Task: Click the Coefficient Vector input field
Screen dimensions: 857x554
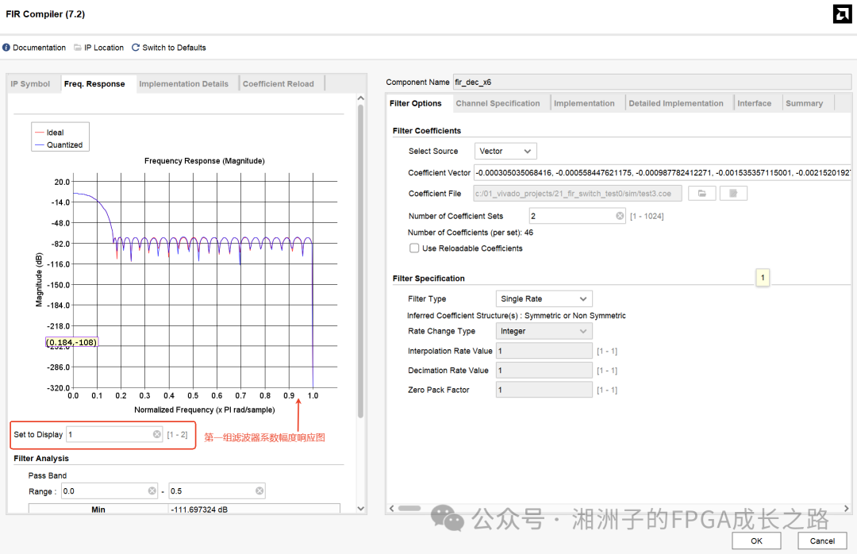Action: [x=663, y=172]
